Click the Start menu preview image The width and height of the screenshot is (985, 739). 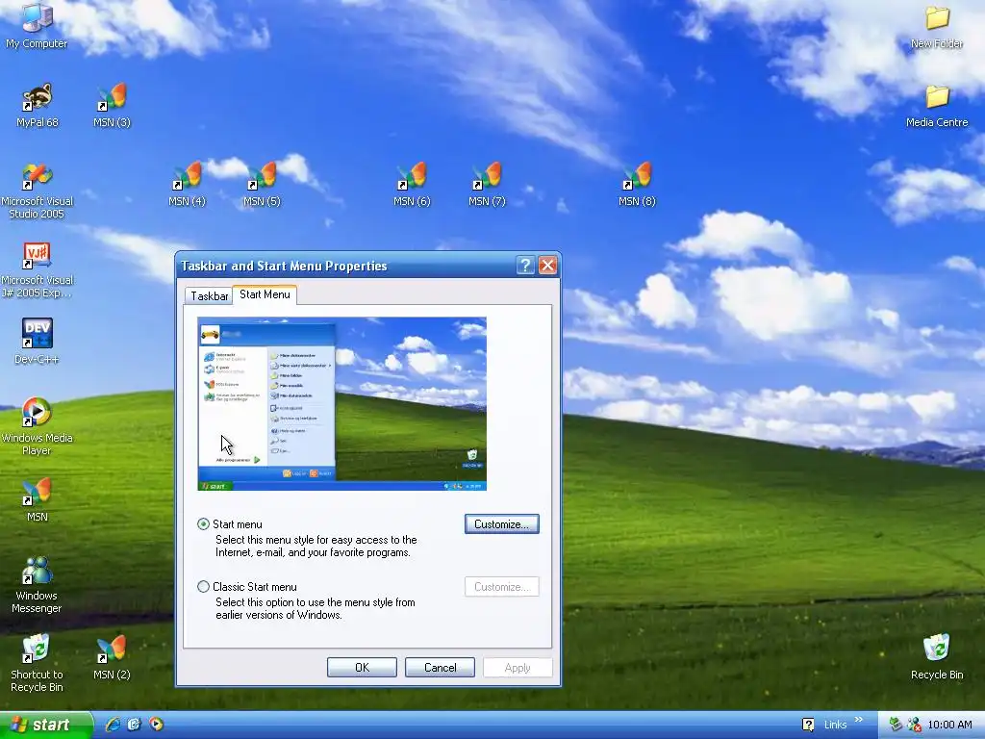[x=341, y=403]
